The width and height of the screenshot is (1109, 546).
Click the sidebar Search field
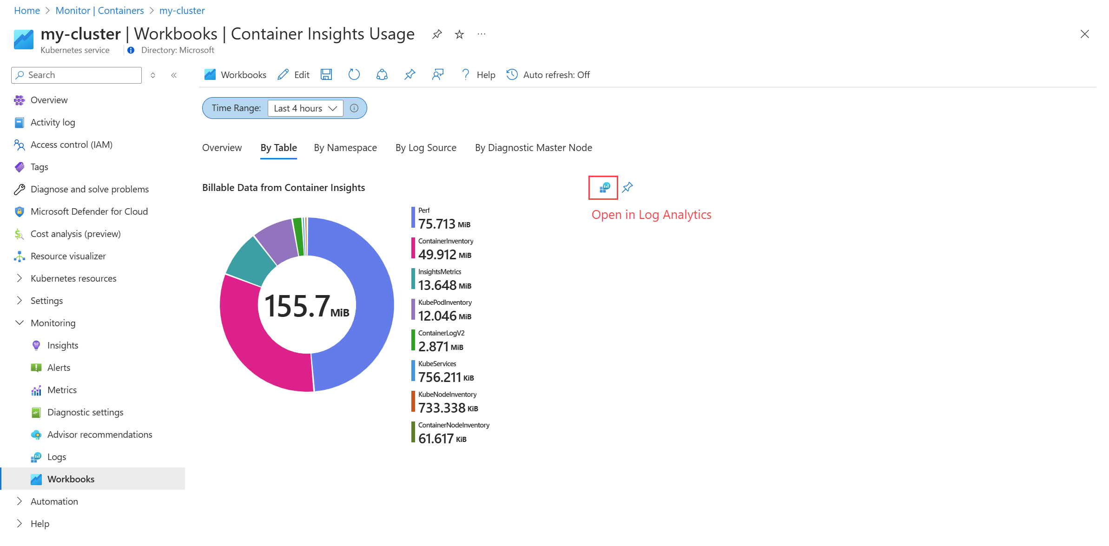[77, 75]
